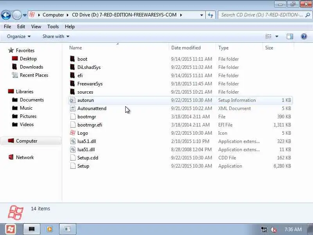Select the sources folder icon
The height and width of the screenshot is (235, 313).
pyautogui.click(x=72, y=92)
